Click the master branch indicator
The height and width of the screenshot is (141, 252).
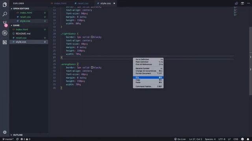pyautogui.click(x=8, y=139)
